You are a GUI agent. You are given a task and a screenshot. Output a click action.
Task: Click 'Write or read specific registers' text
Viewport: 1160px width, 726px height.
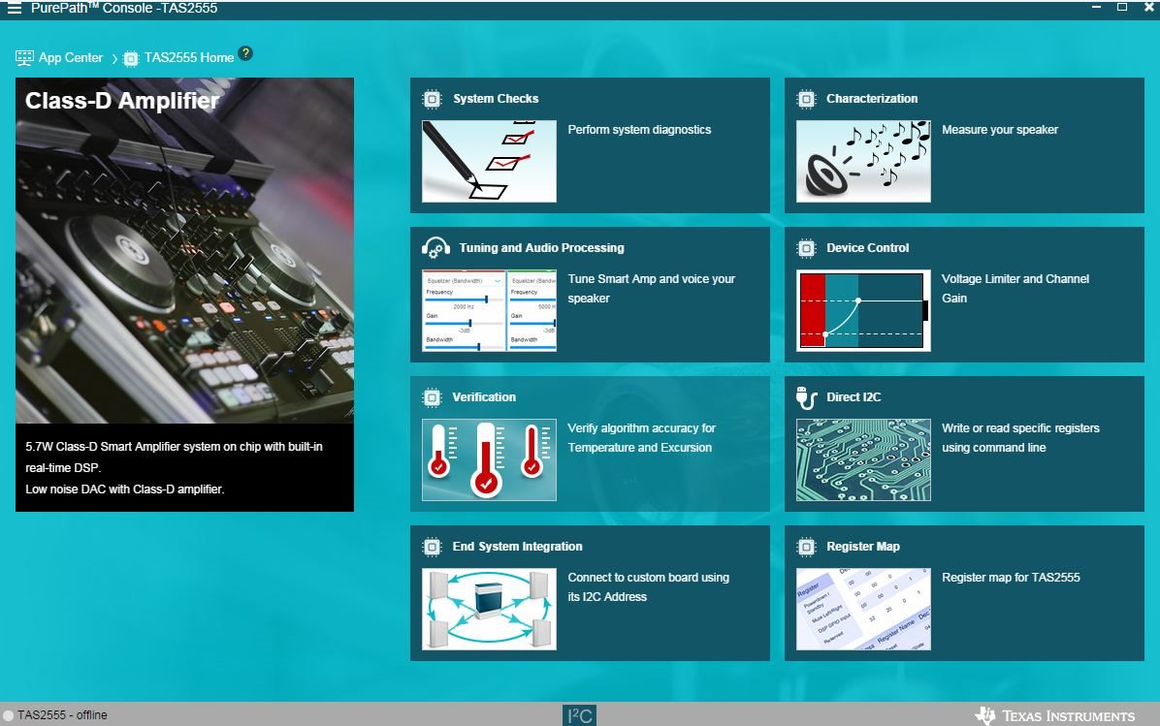[1020, 438]
